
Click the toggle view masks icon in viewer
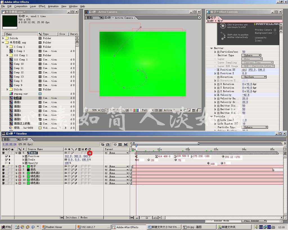tap(107, 110)
